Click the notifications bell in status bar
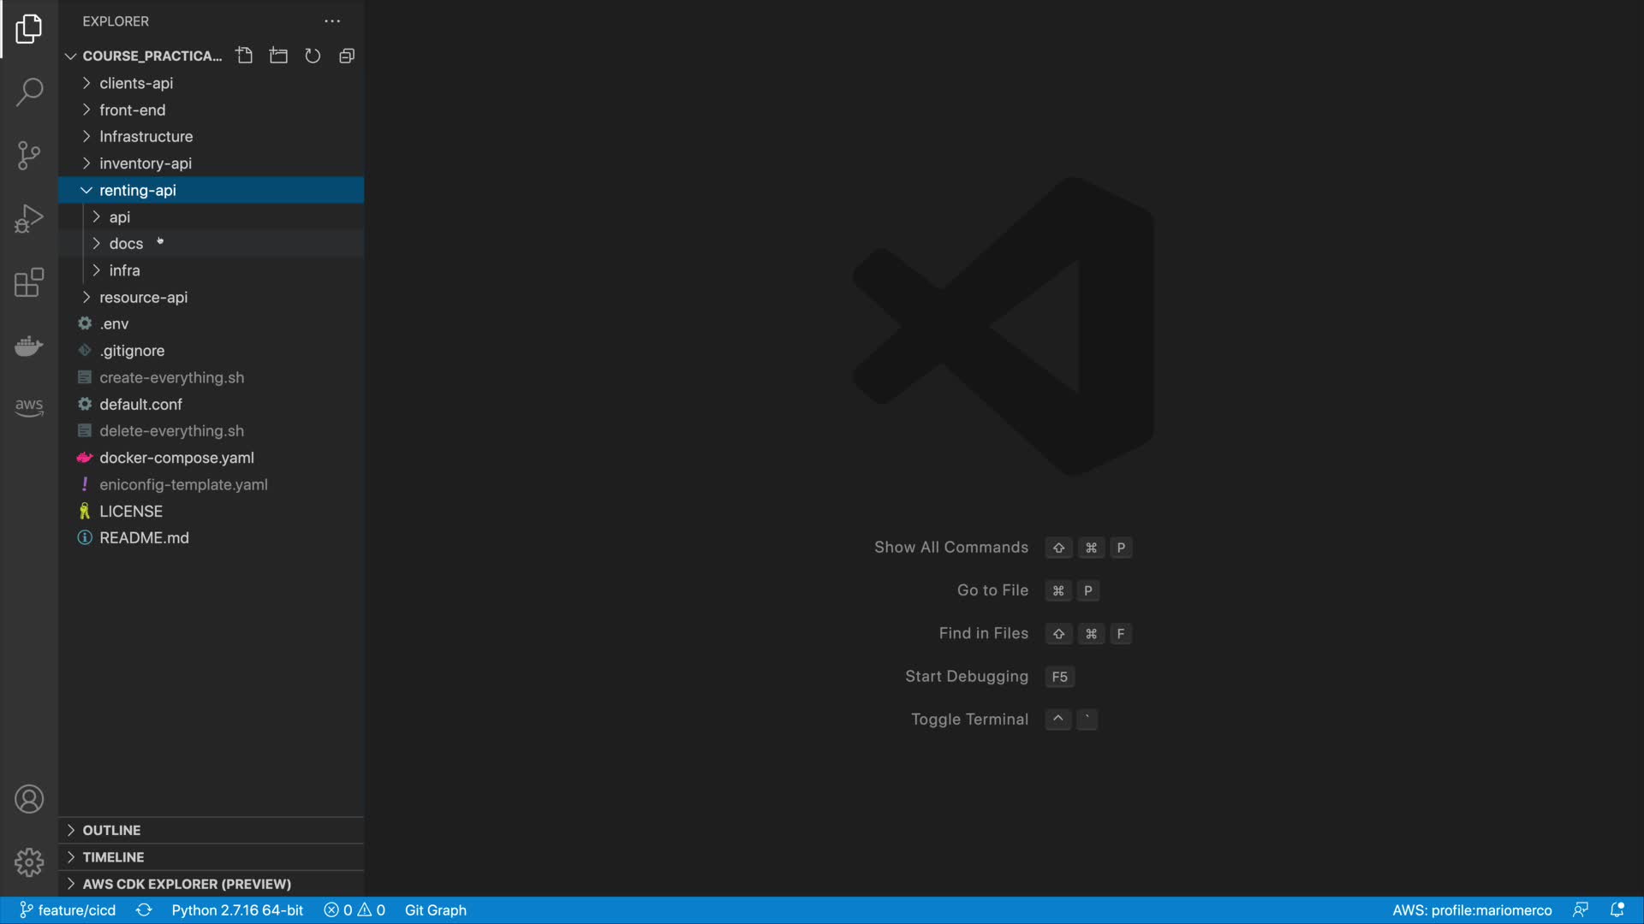This screenshot has width=1644, height=924. click(x=1617, y=910)
